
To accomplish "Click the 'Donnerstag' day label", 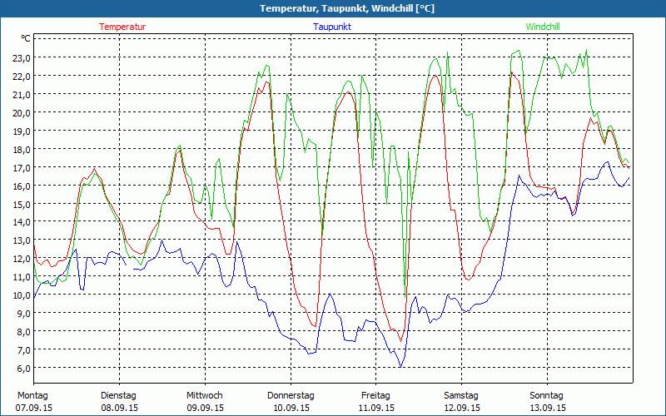I will [x=291, y=396].
